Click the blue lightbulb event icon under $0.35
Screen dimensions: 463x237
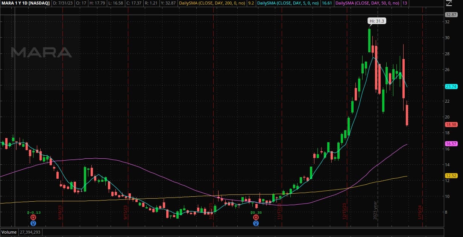click(x=256, y=223)
